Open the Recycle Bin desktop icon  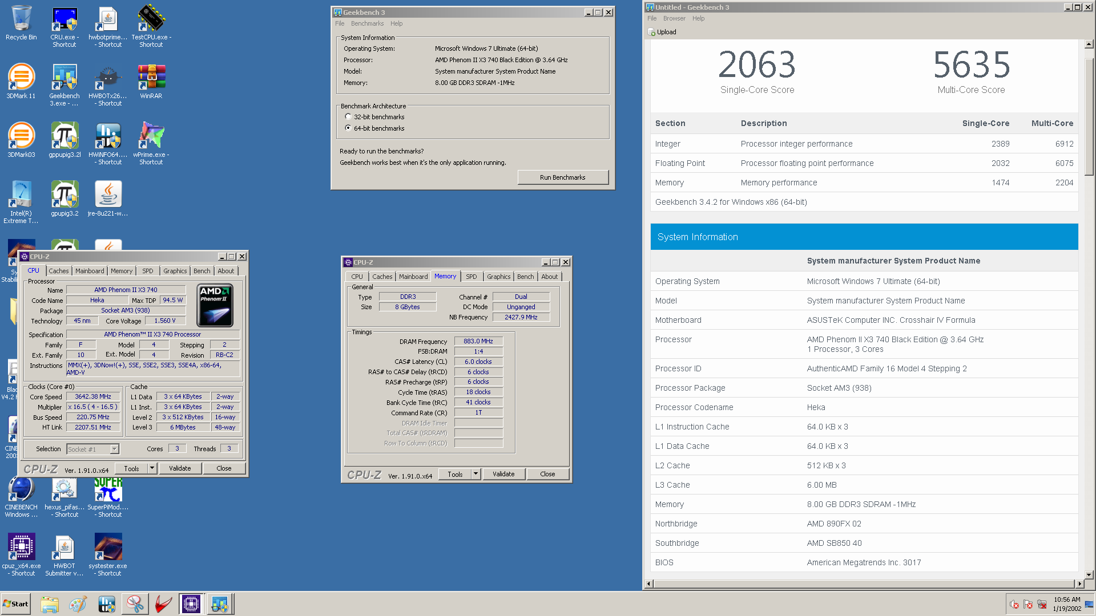[21, 24]
